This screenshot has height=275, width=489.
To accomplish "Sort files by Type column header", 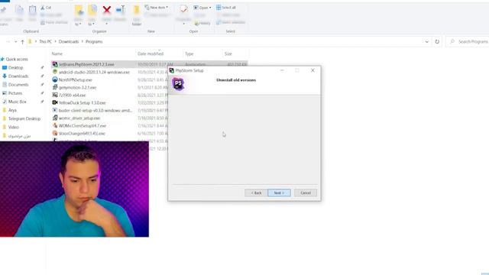I will click(x=189, y=54).
